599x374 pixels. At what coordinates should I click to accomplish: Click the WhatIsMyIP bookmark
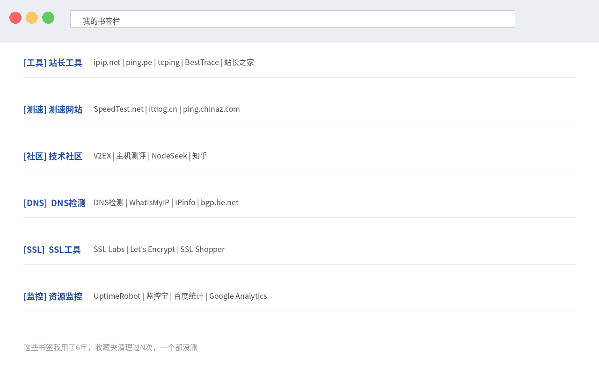(x=149, y=202)
